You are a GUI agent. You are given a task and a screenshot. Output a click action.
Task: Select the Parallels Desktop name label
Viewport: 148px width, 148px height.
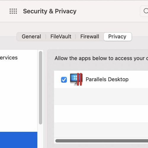107,79
